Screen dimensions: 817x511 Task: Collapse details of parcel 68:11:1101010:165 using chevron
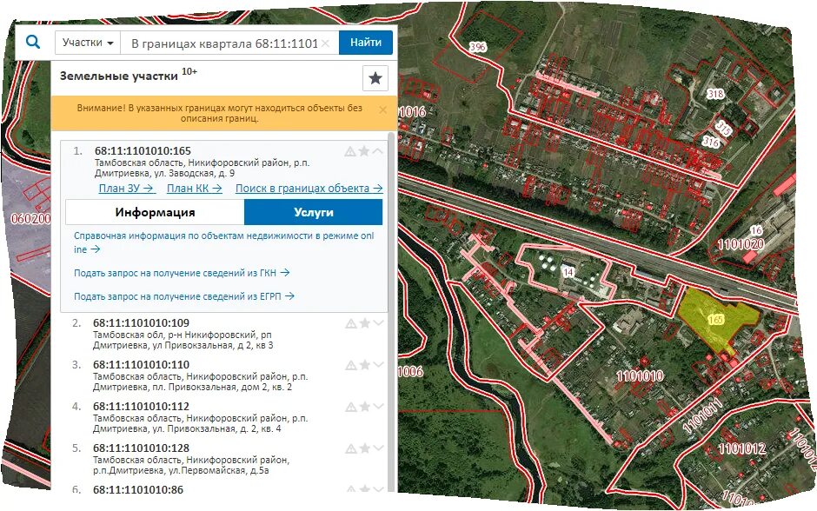point(375,149)
